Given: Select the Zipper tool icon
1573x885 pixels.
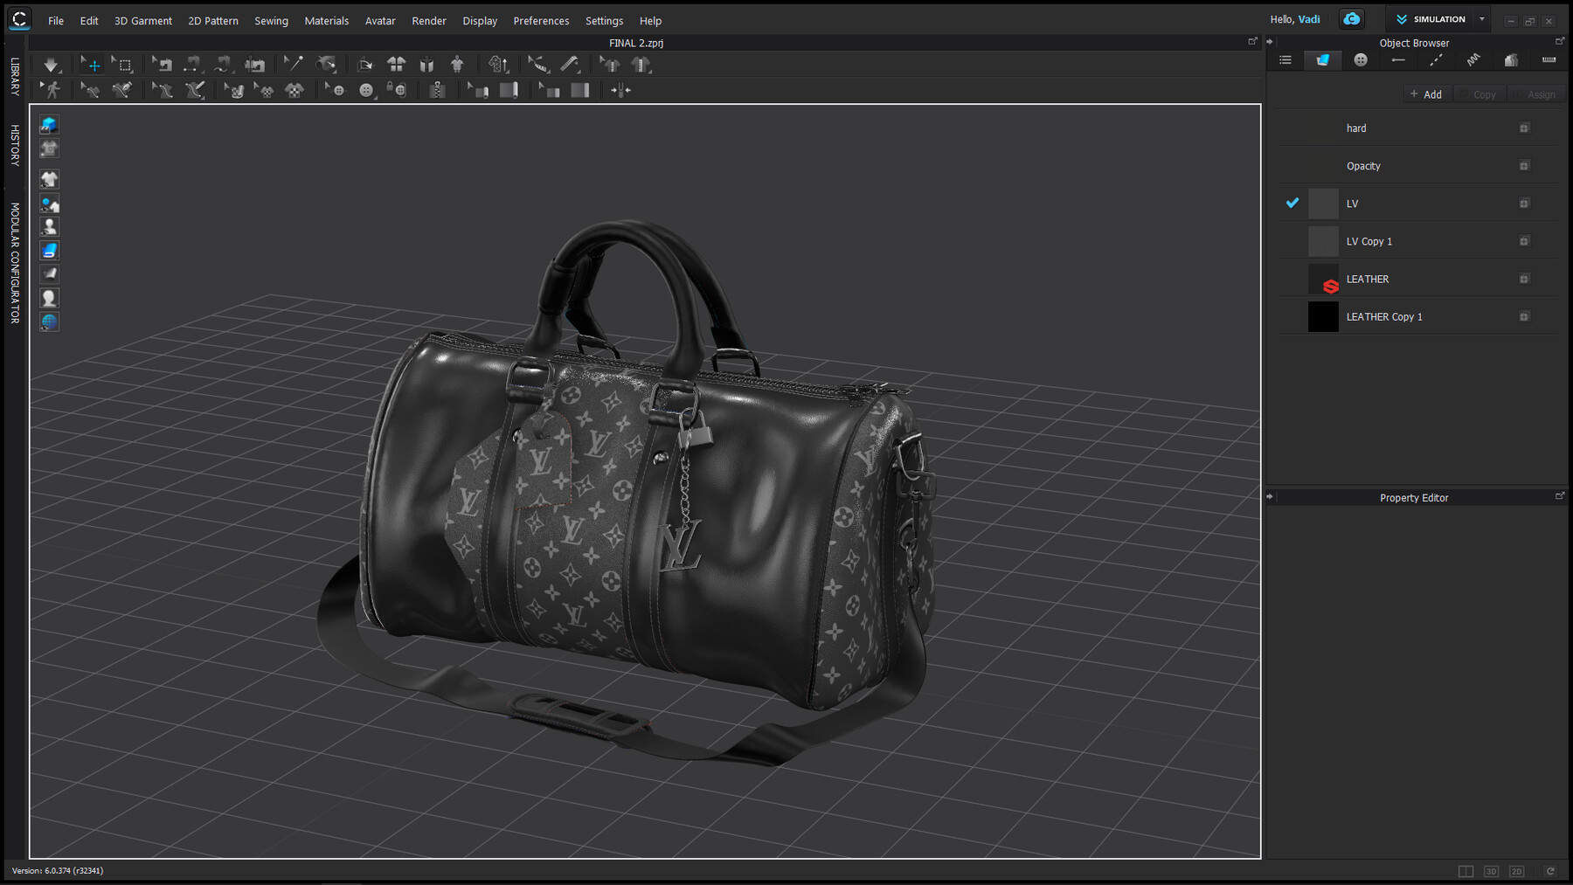Looking at the screenshot, I should coord(438,90).
